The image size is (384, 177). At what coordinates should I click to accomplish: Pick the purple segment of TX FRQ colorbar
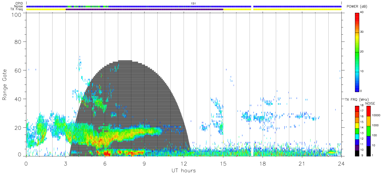click(357, 147)
